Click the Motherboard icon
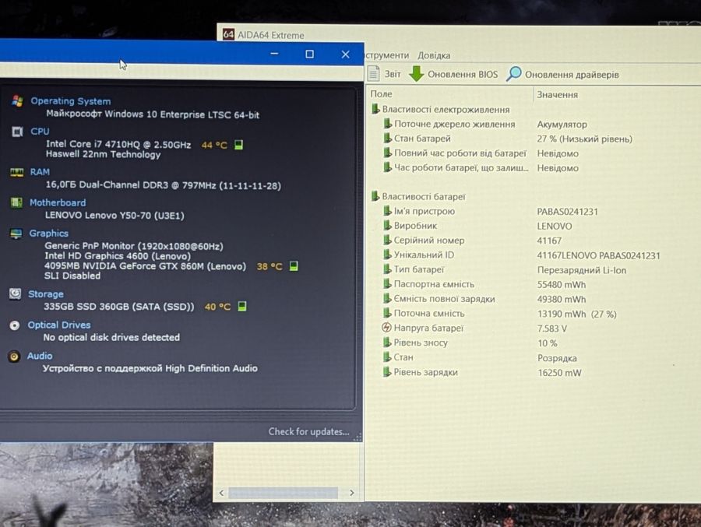Viewport: 701px width, 527px height. click(16, 202)
